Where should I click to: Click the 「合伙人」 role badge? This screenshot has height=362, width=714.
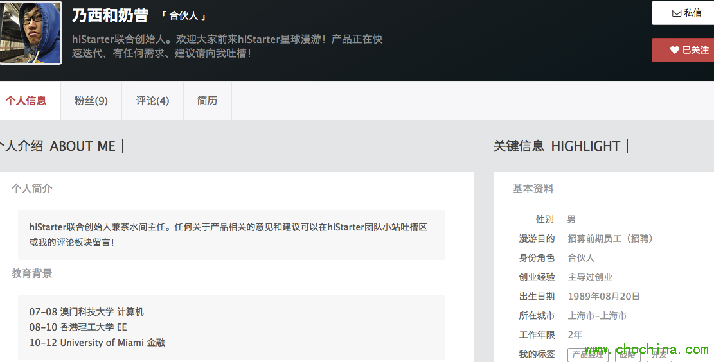click(x=184, y=16)
